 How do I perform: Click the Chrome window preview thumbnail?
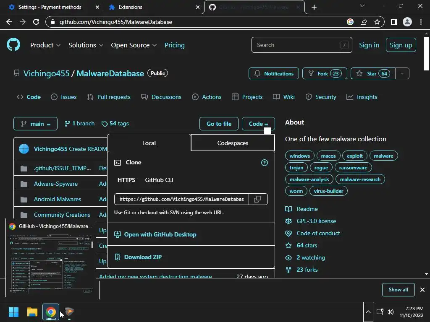[51, 263]
